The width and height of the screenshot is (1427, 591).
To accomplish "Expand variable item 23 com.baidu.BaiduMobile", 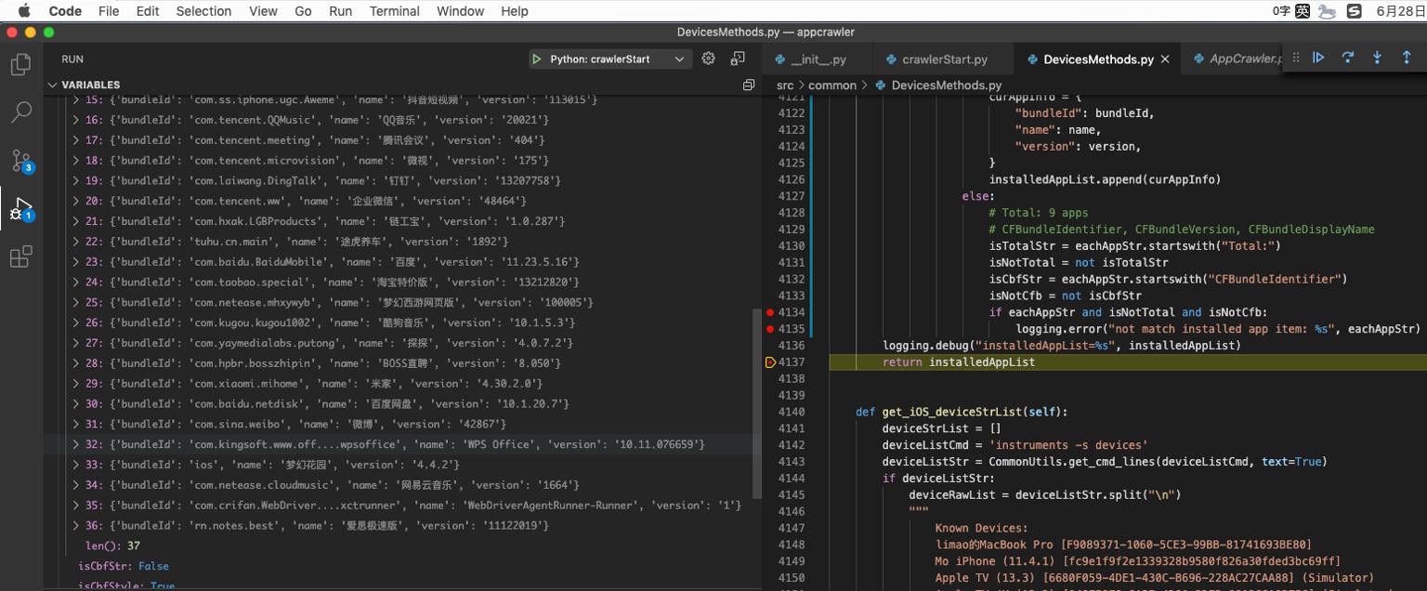I will tap(76, 262).
